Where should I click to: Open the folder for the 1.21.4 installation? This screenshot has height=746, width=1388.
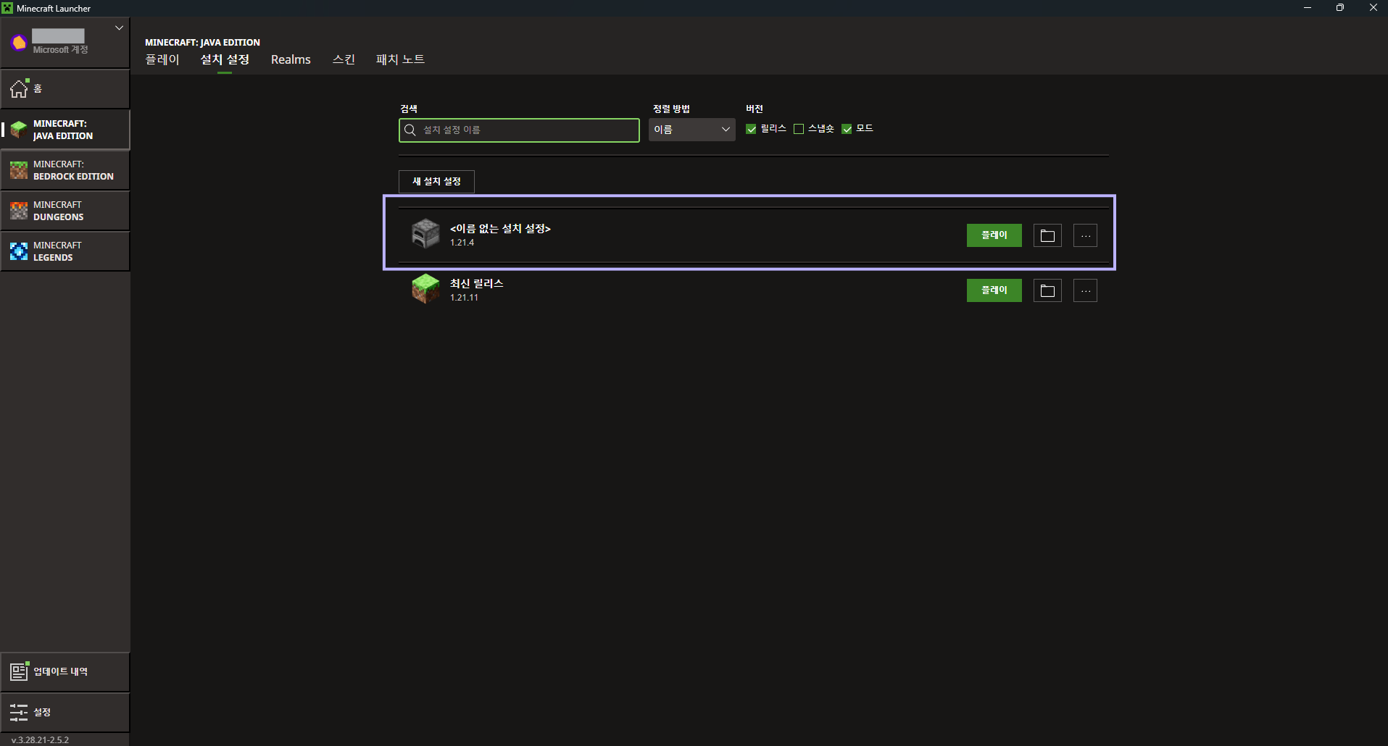click(1047, 235)
